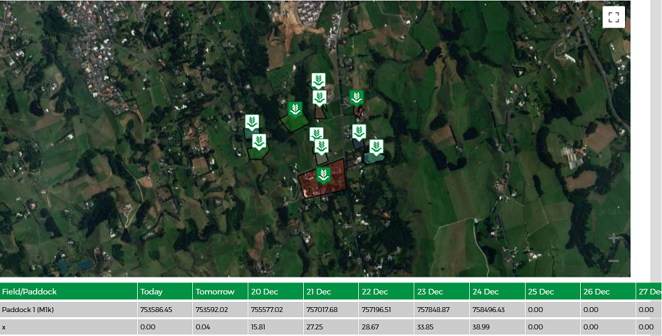
Task: Click the value 28.67 in row x
Action: coord(369,327)
